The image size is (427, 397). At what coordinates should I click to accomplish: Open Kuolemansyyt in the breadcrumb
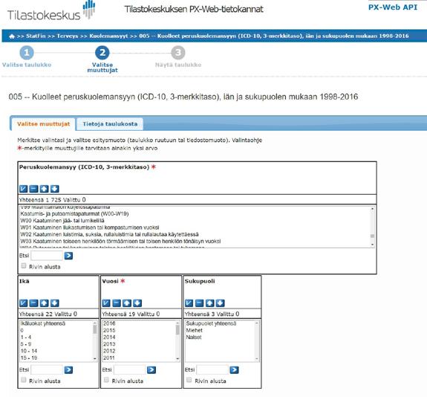click(108, 36)
